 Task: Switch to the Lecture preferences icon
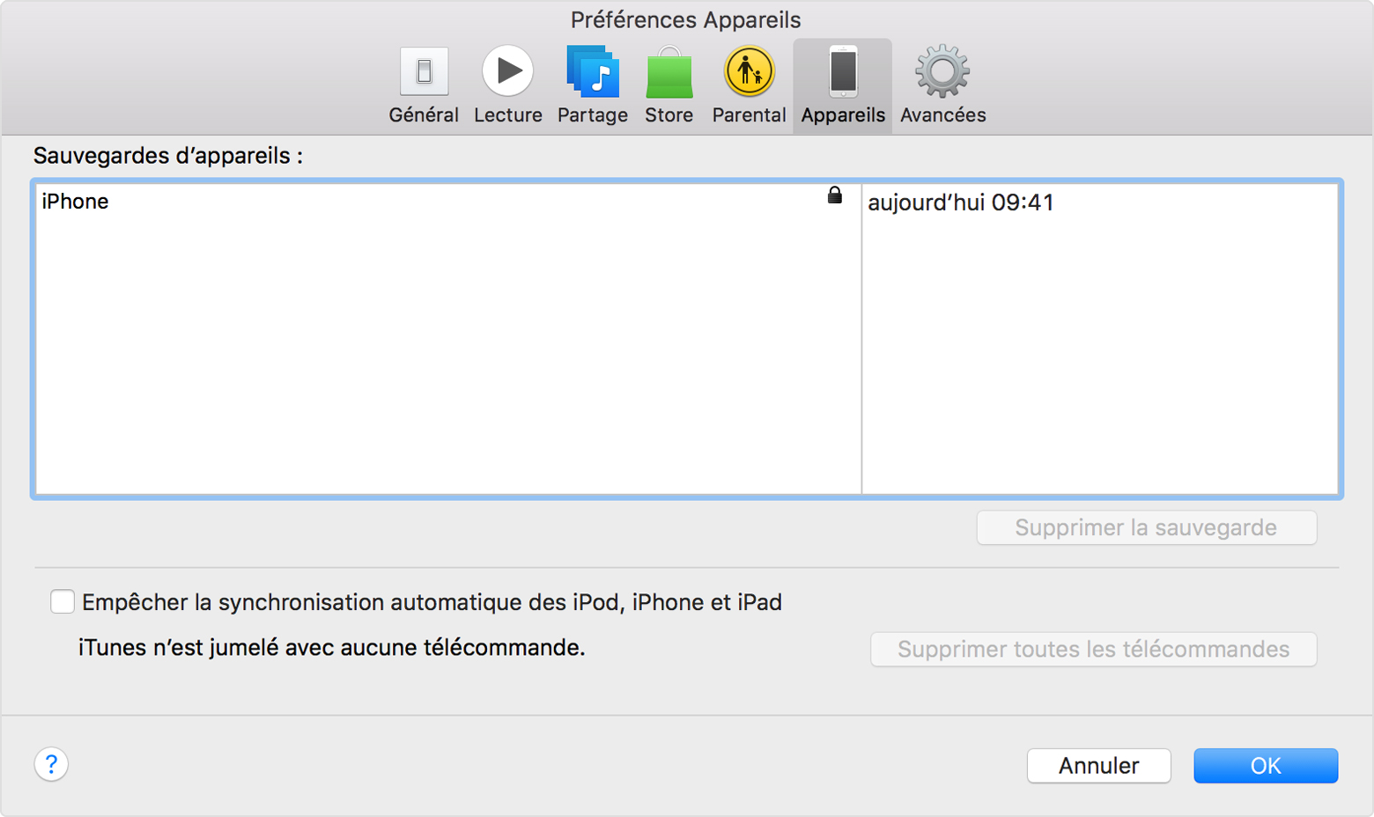click(507, 84)
